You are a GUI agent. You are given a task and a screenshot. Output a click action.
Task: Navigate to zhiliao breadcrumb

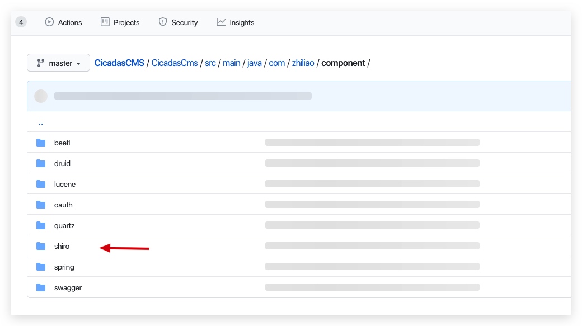pyautogui.click(x=303, y=63)
